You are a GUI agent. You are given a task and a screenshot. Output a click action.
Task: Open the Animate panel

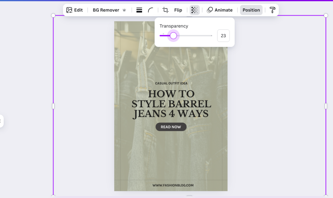[220, 10]
